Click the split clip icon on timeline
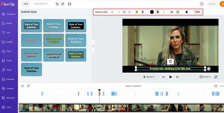The height and width of the screenshot is (113, 224). (x=23, y=86)
